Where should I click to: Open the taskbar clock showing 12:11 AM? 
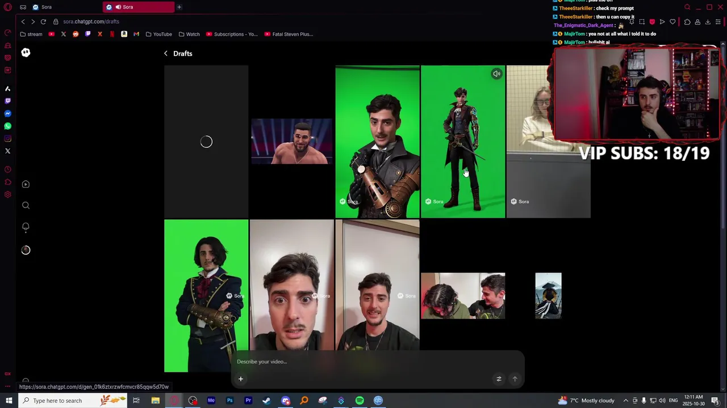click(693, 401)
